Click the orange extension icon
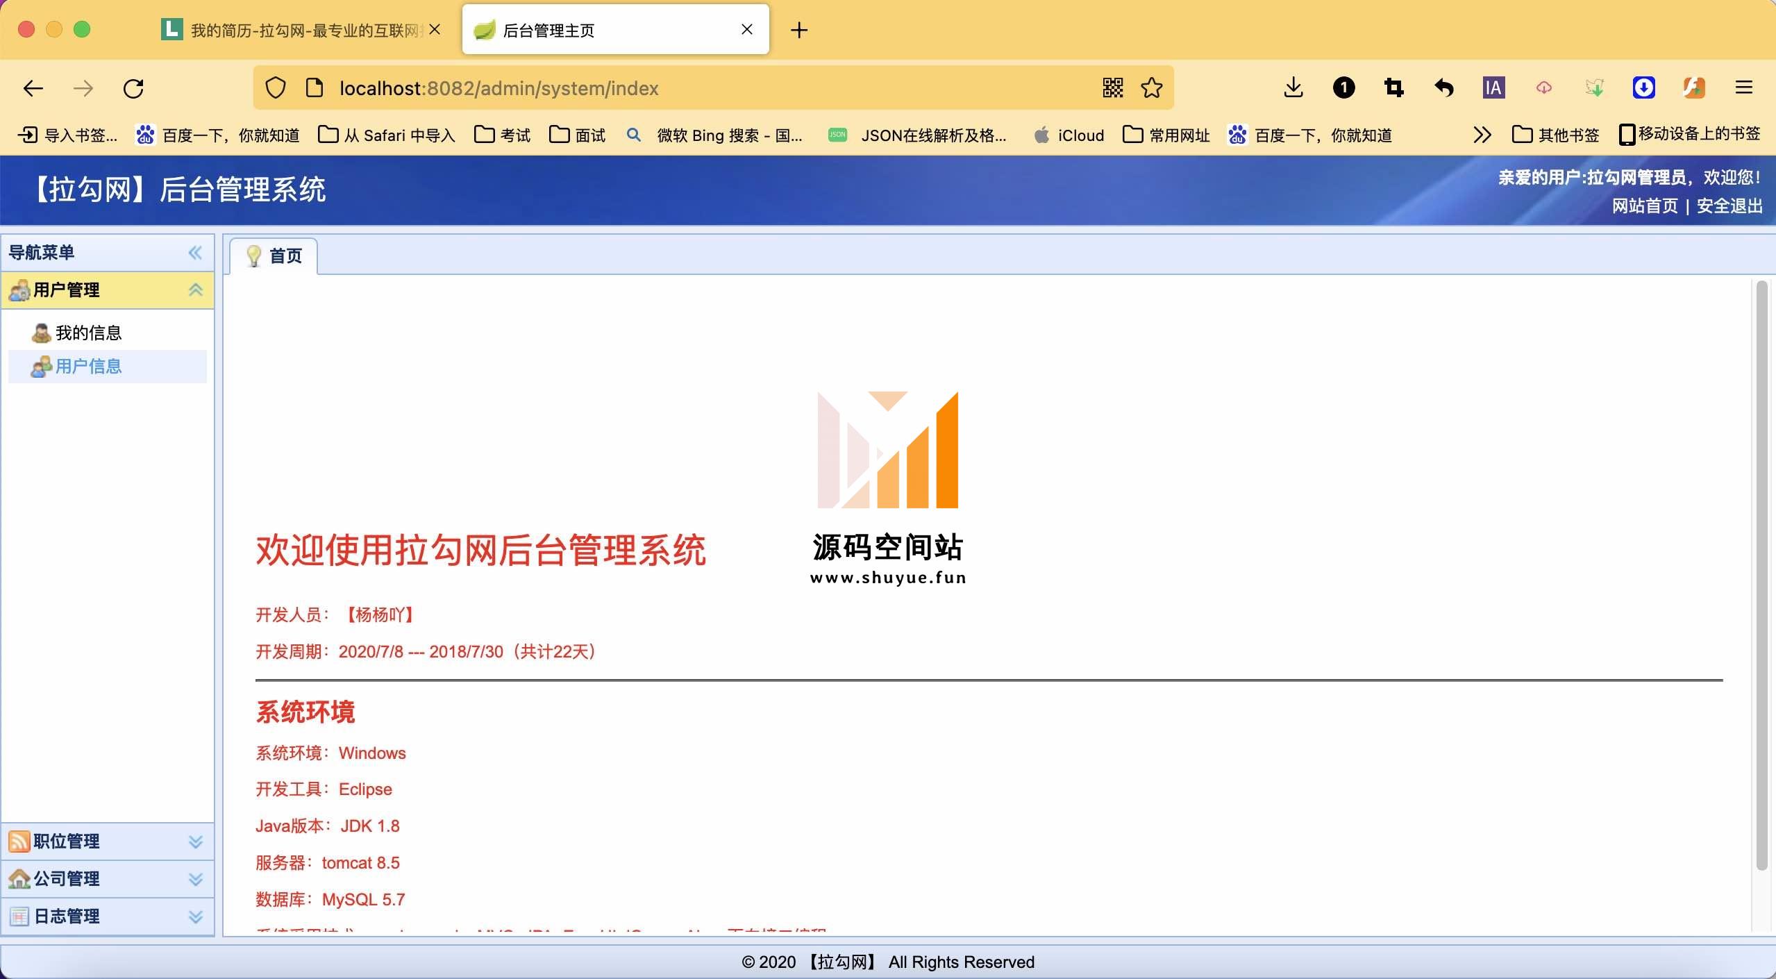The image size is (1776, 979). click(1693, 87)
